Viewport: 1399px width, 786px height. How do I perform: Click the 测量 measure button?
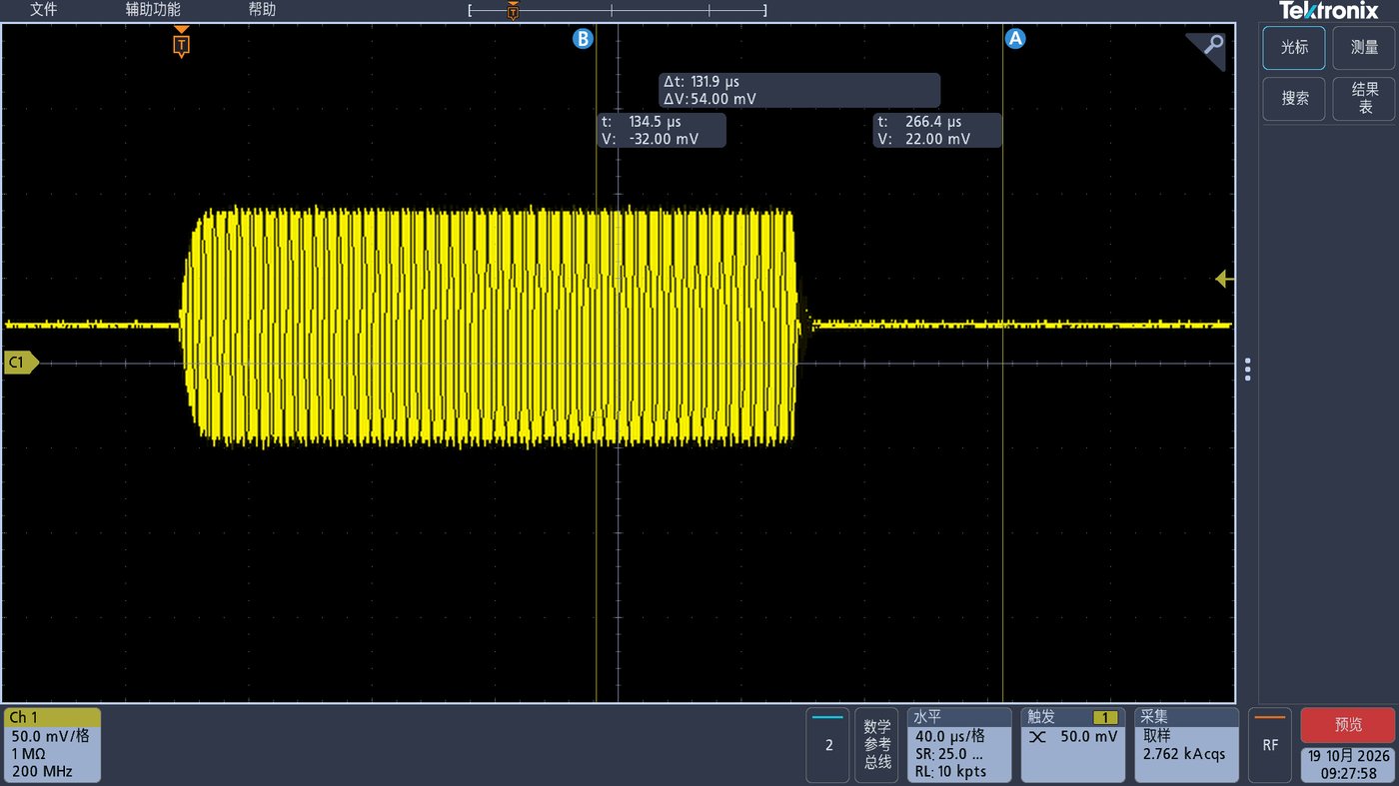[1364, 48]
